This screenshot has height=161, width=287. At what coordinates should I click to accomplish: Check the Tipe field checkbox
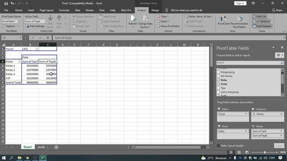[218, 88]
